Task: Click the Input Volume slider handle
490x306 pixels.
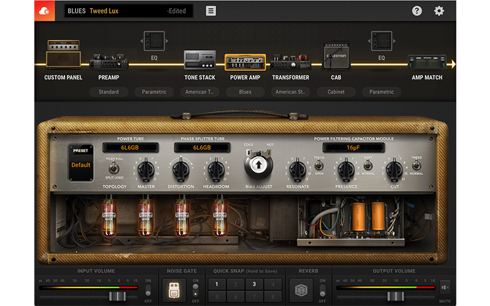Action: (118, 296)
